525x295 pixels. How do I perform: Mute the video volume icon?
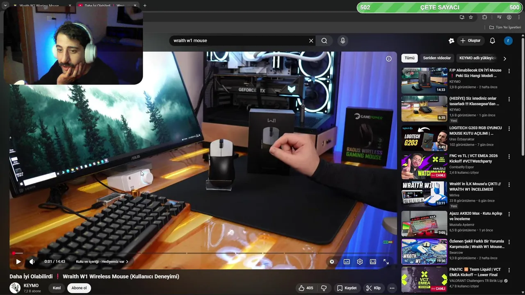point(32,261)
